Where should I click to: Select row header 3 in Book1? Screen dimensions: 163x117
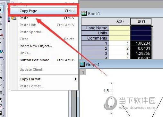point(95,54)
